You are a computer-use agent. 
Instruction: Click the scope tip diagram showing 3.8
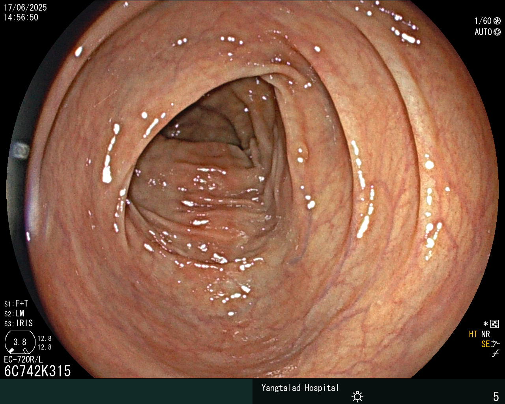[20, 342]
